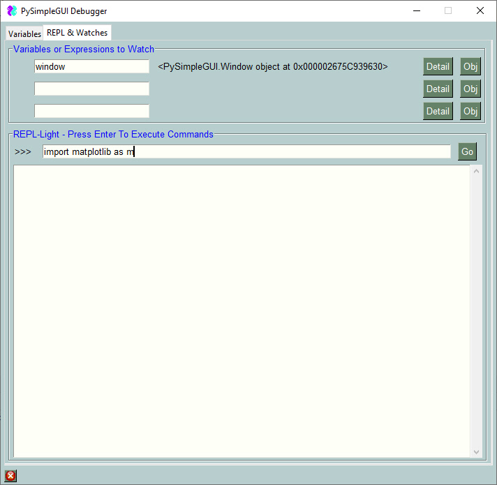Minimize the PySimpleGUI Debugger window
Viewport: 497px width, 485px height.
(417, 10)
